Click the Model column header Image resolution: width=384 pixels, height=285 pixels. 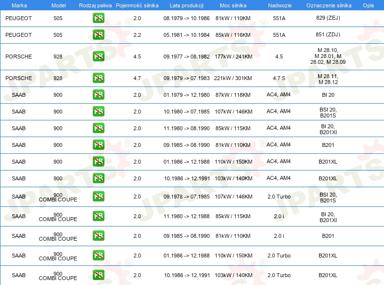[58, 5]
